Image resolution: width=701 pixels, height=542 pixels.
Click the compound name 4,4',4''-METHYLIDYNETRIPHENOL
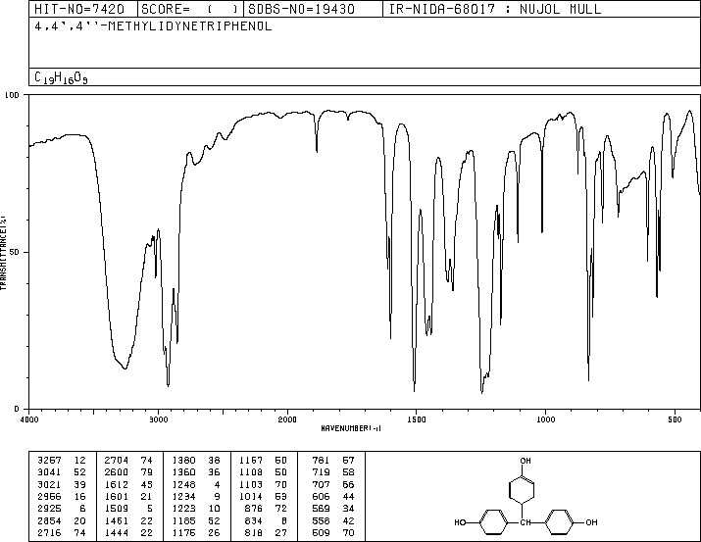pyautogui.click(x=153, y=26)
